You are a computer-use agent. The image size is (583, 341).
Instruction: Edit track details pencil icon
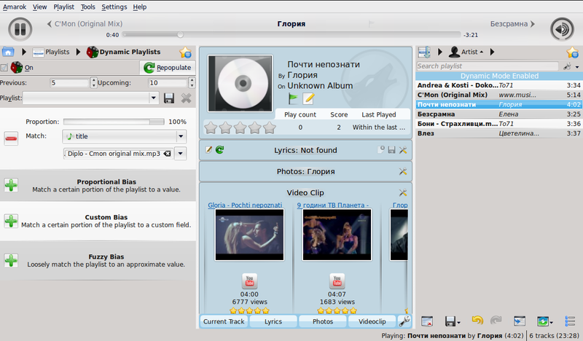point(308,98)
